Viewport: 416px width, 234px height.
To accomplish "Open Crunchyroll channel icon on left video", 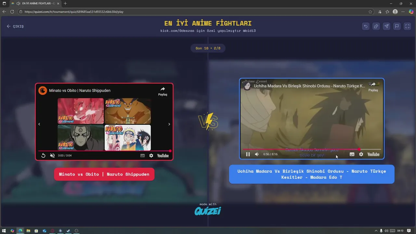I will click(43, 91).
